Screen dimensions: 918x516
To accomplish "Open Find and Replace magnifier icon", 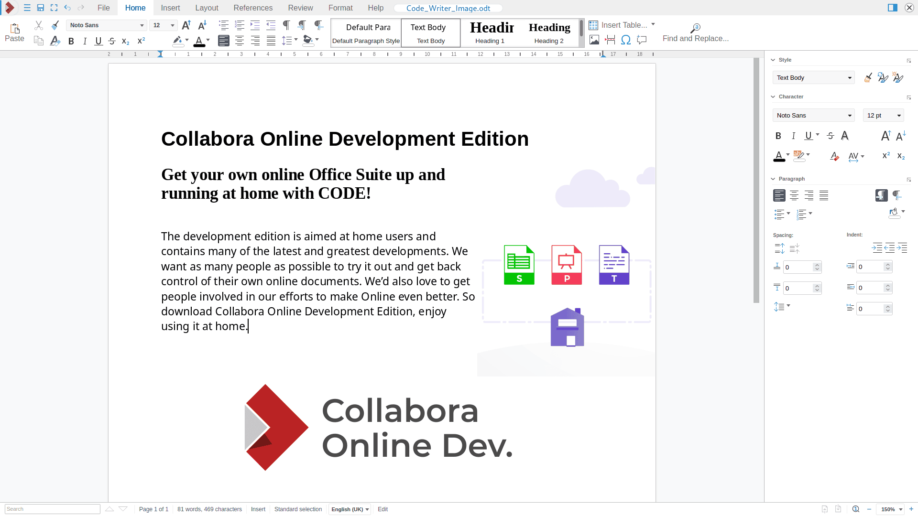I will 695,28.
